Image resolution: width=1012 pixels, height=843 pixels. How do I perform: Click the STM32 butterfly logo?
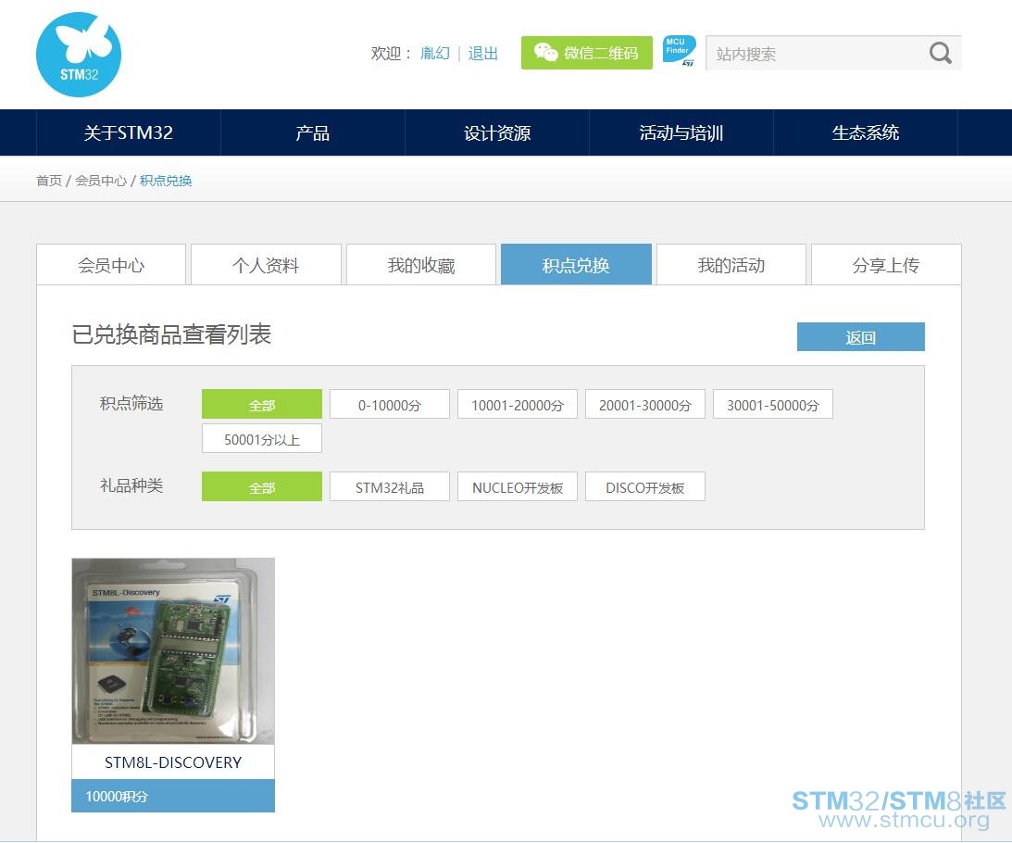[78, 55]
